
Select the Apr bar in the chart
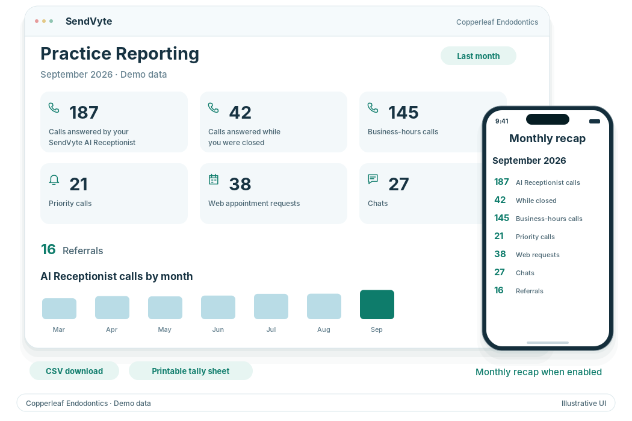point(112,308)
